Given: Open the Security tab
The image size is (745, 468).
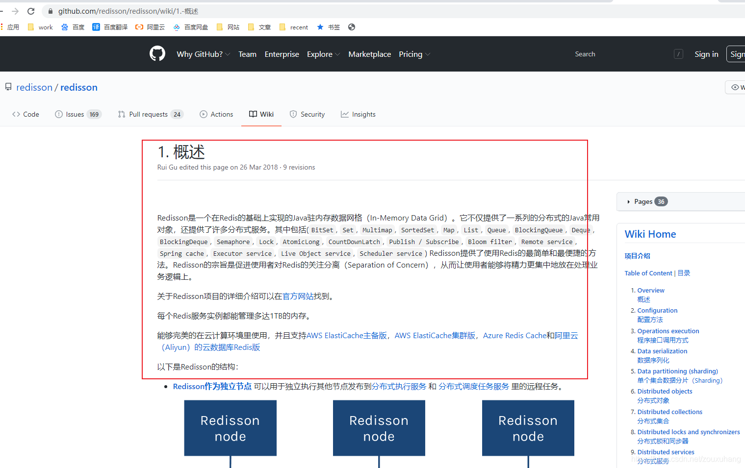Looking at the screenshot, I should click(x=307, y=114).
